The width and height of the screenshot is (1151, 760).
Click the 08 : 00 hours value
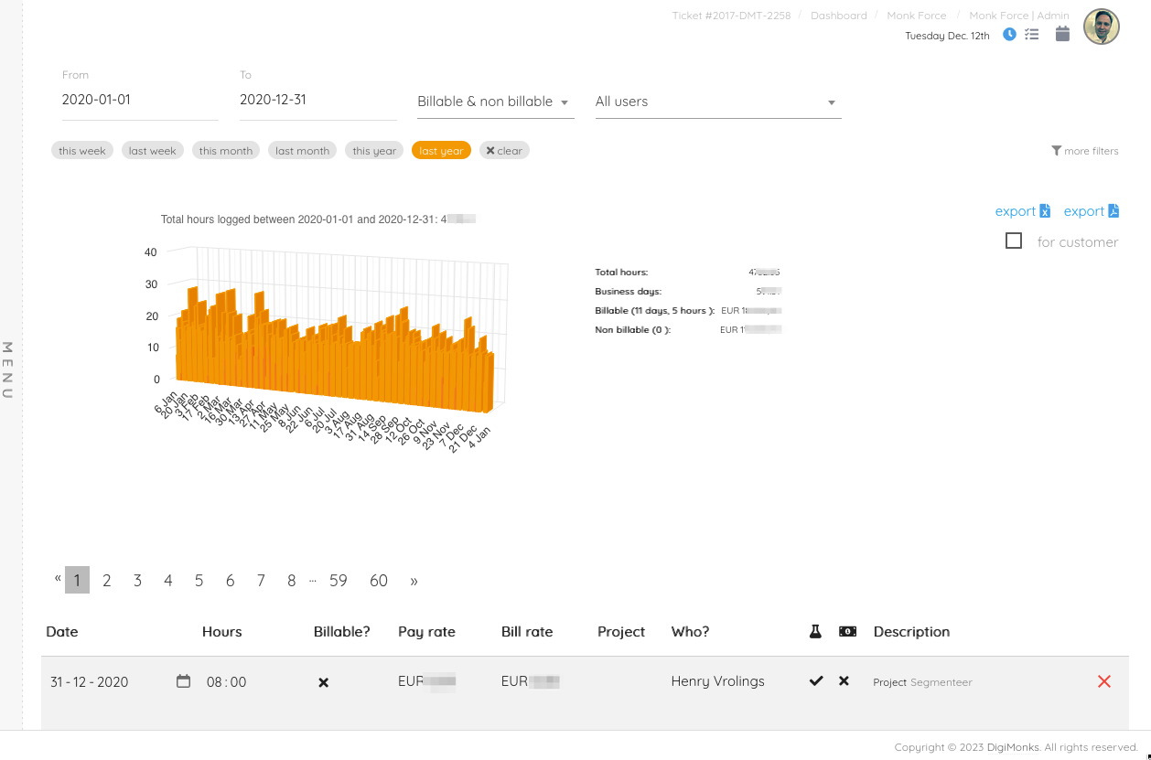(x=226, y=682)
